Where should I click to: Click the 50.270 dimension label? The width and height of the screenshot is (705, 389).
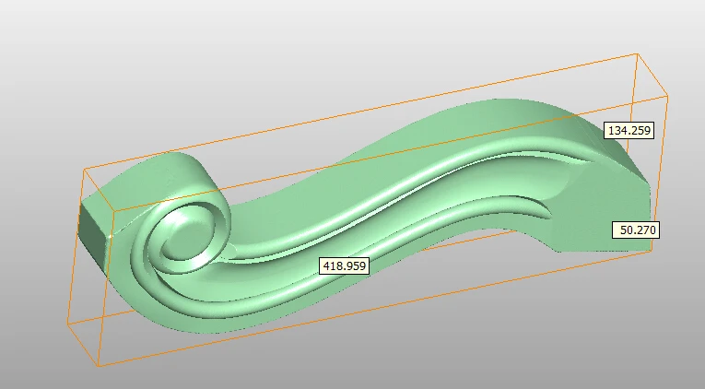tap(636, 230)
